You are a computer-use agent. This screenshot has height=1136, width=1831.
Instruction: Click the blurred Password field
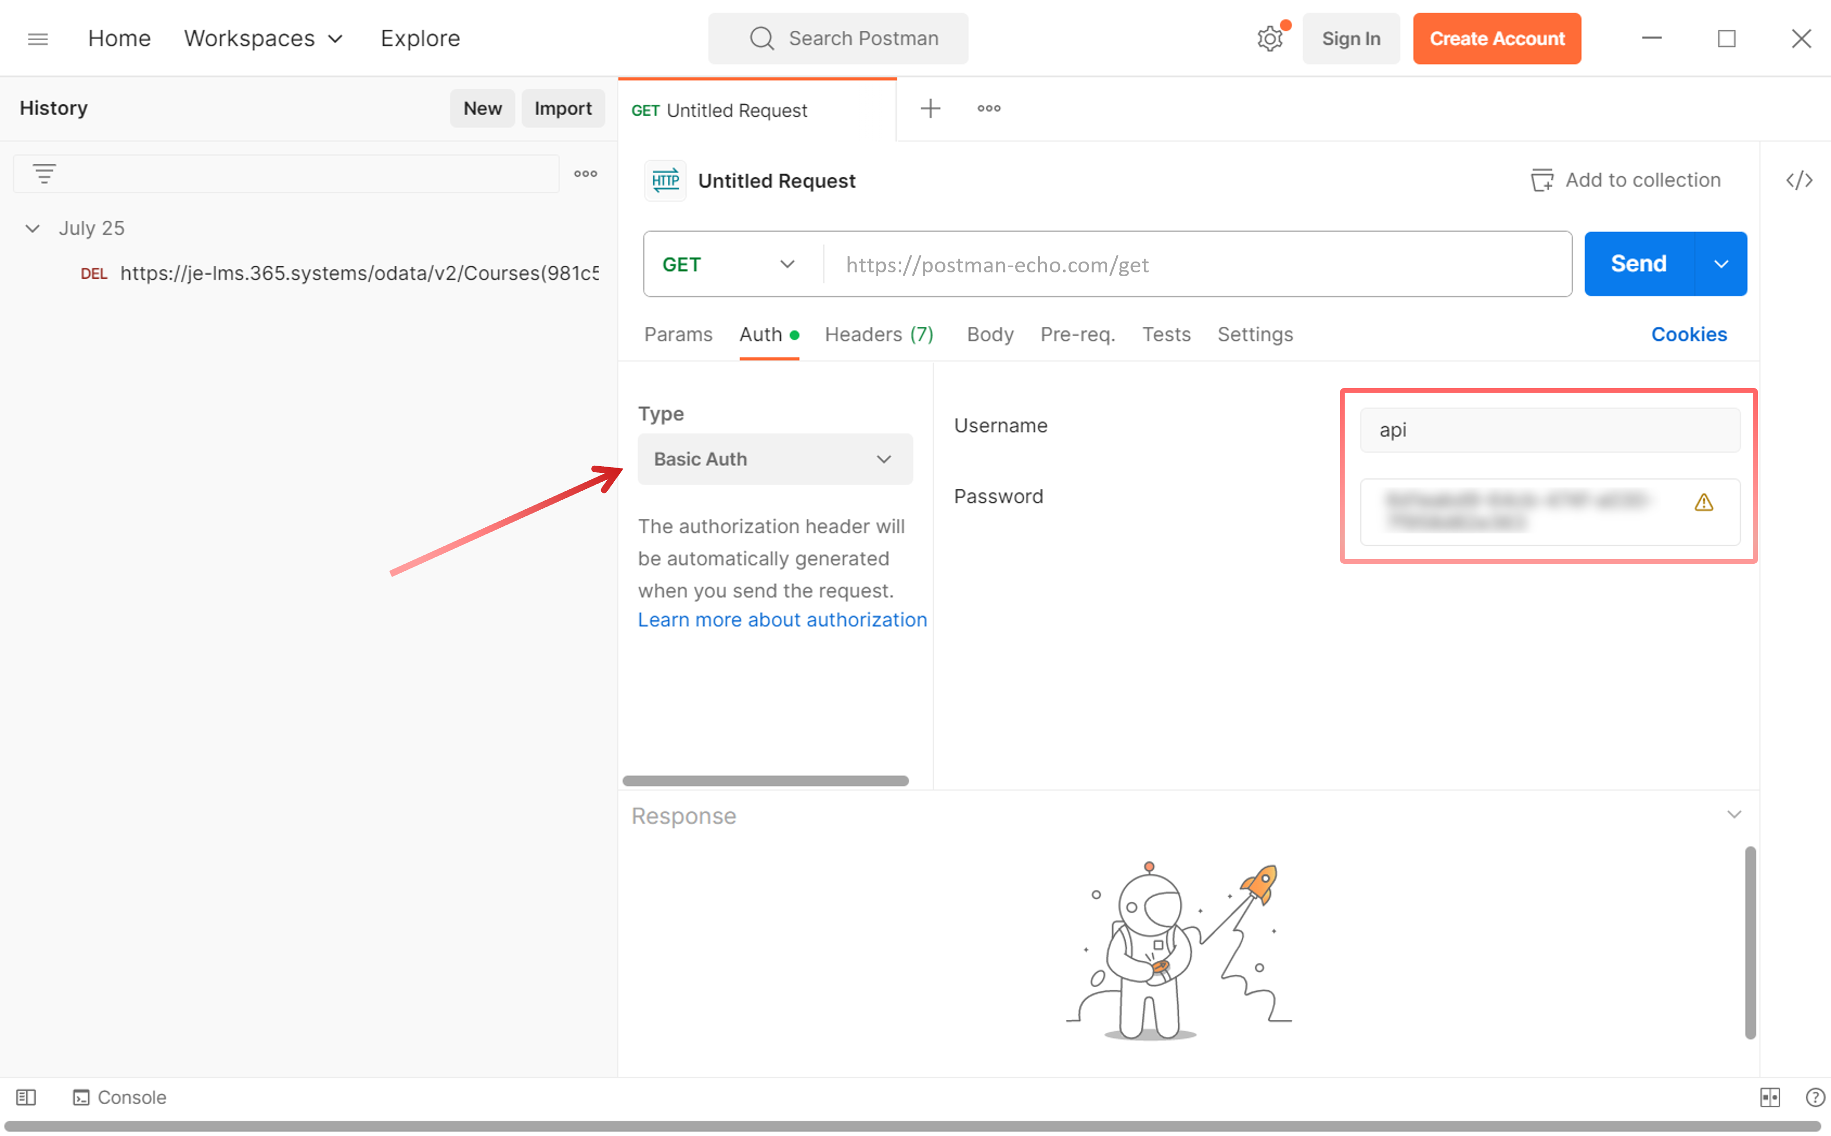point(1550,512)
